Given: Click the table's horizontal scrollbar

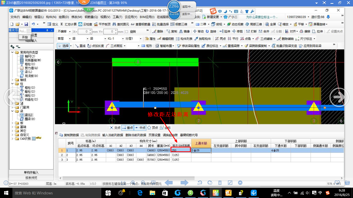Looking at the screenshot, I should [x=128, y=178].
